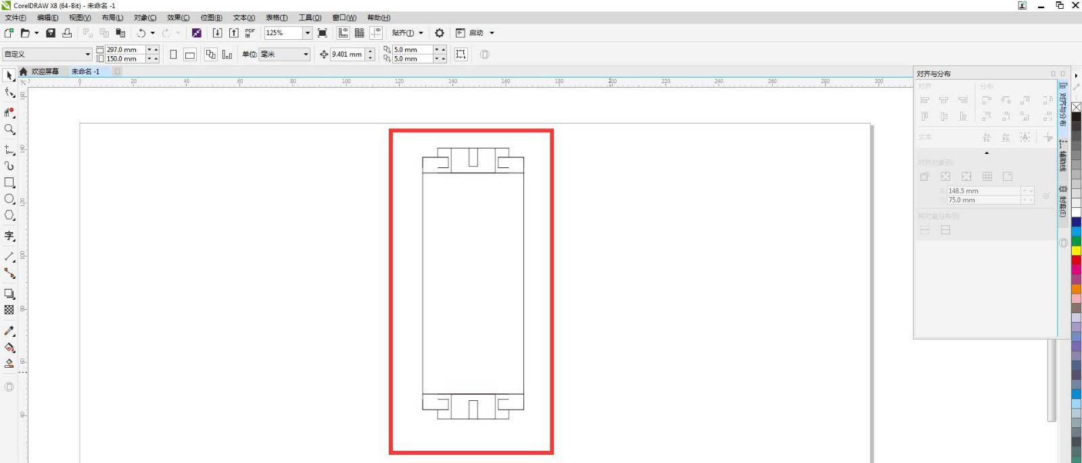Click the Save document icon
The image size is (1082, 463).
tap(51, 33)
